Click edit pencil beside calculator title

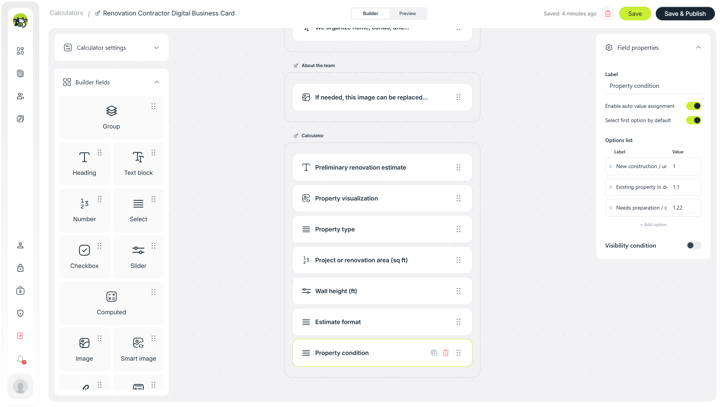click(x=98, y=13)
